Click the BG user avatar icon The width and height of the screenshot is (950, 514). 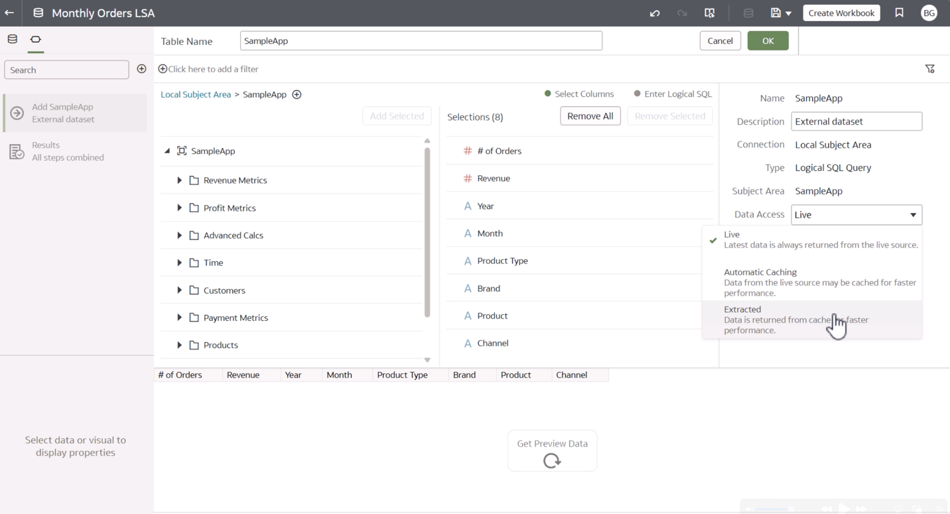929,13
